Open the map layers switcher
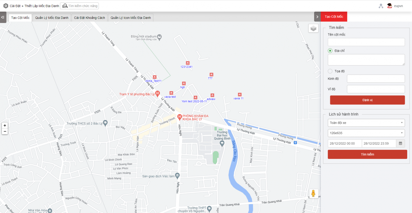 313,29
